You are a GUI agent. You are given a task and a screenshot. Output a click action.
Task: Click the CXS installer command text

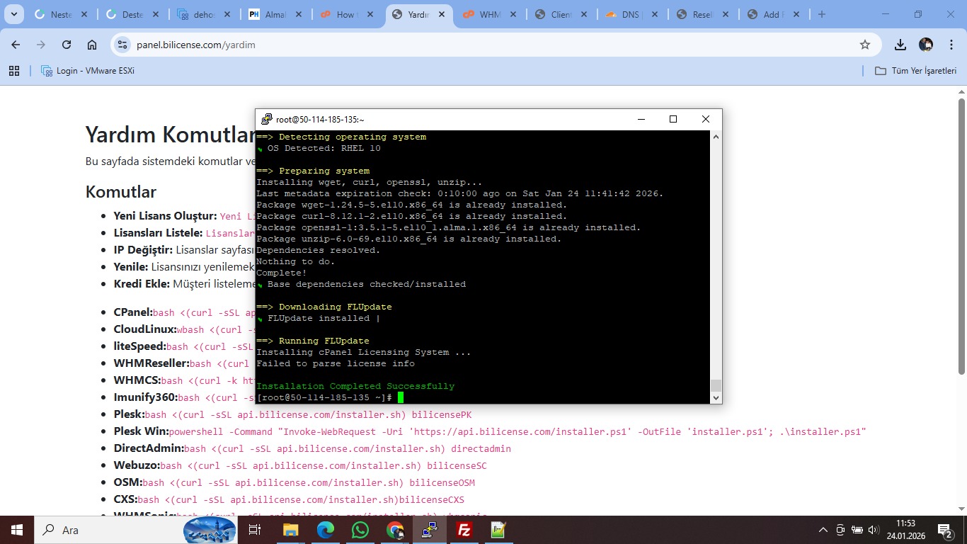click(x=301, y=500)
